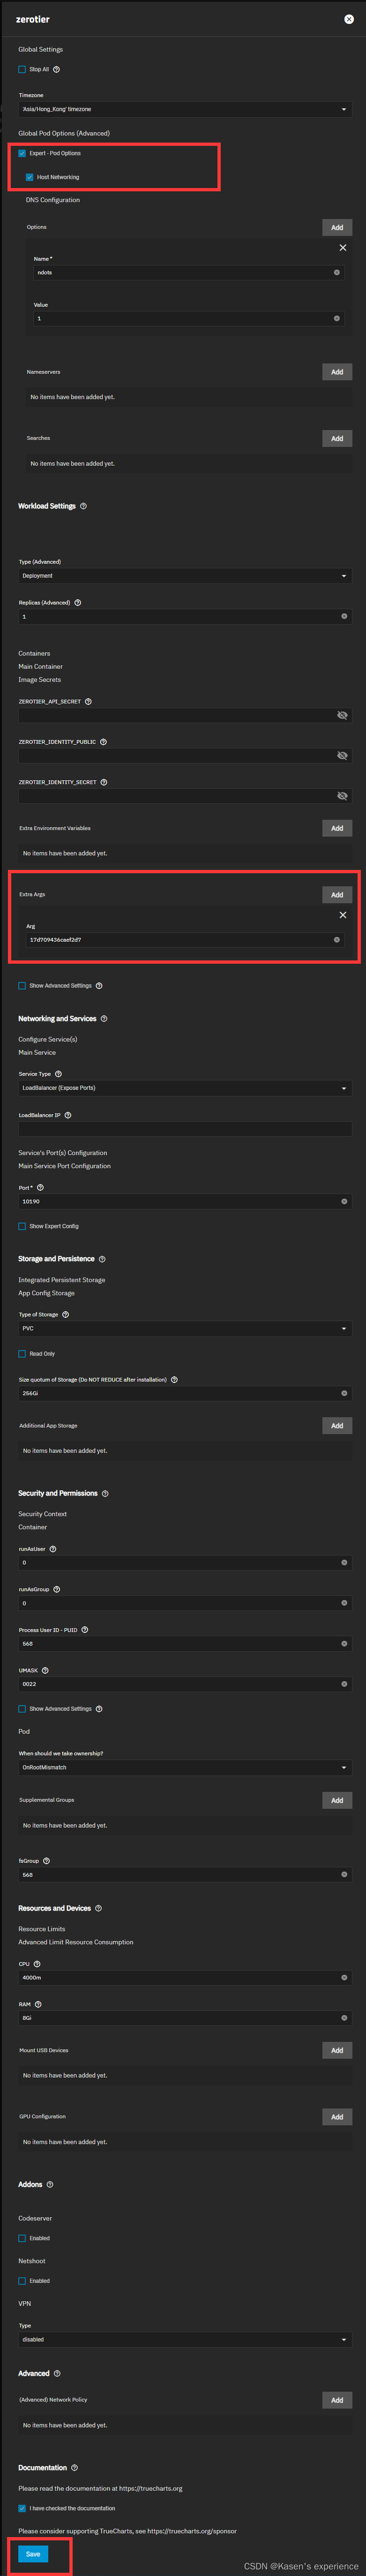This screenshot has height=2576, width=366.
Task: Open help for Storage and Persistence
Action: [102, 1258]
